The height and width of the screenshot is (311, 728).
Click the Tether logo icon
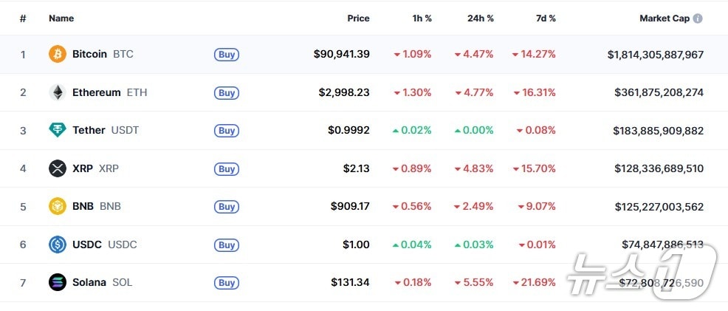tap(58, 130)
